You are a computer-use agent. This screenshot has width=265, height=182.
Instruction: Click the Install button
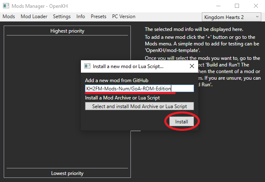(182, 122)
